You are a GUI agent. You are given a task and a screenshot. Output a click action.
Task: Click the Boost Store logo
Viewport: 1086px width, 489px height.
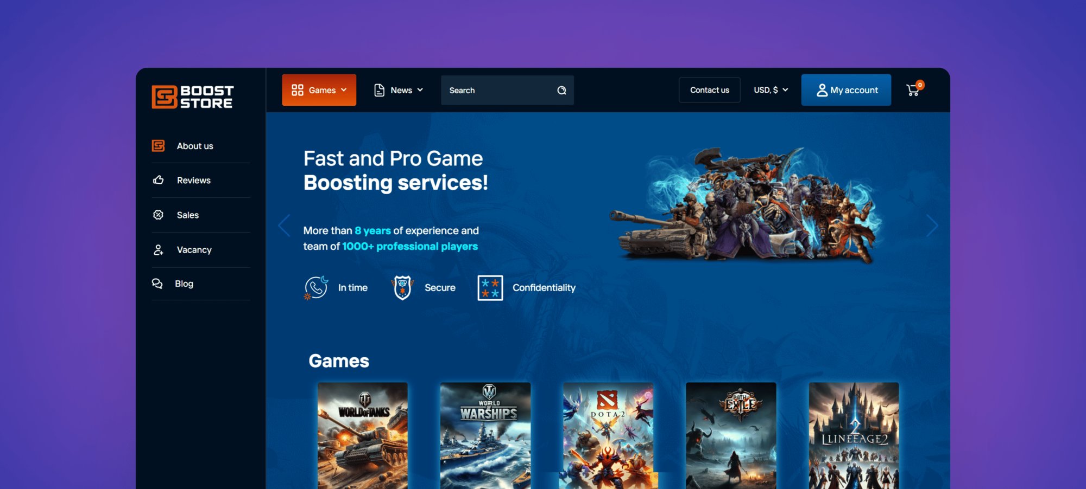coord(192,96)
